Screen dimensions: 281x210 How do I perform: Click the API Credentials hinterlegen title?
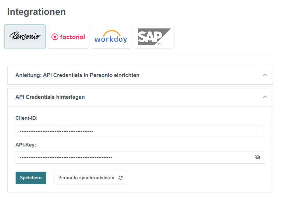(x=50, y=97)
